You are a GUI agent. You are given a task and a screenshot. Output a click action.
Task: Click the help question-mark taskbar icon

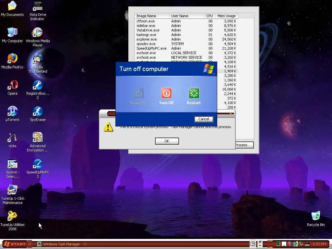(253, 244)
